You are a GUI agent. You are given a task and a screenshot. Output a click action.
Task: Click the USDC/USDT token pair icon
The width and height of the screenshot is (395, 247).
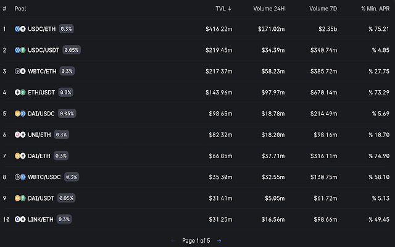[20, 50]
